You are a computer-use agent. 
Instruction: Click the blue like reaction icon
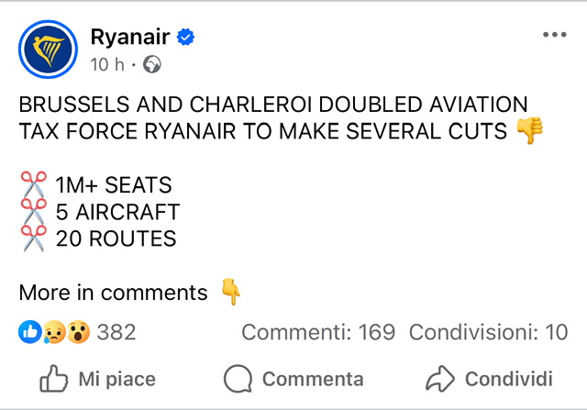click(x=29, y=332)
